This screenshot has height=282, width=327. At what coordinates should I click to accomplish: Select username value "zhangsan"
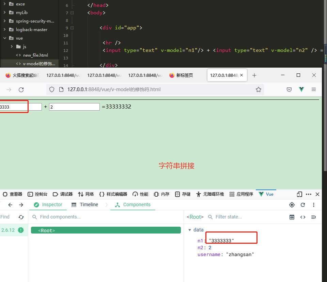tap(240, 254)
